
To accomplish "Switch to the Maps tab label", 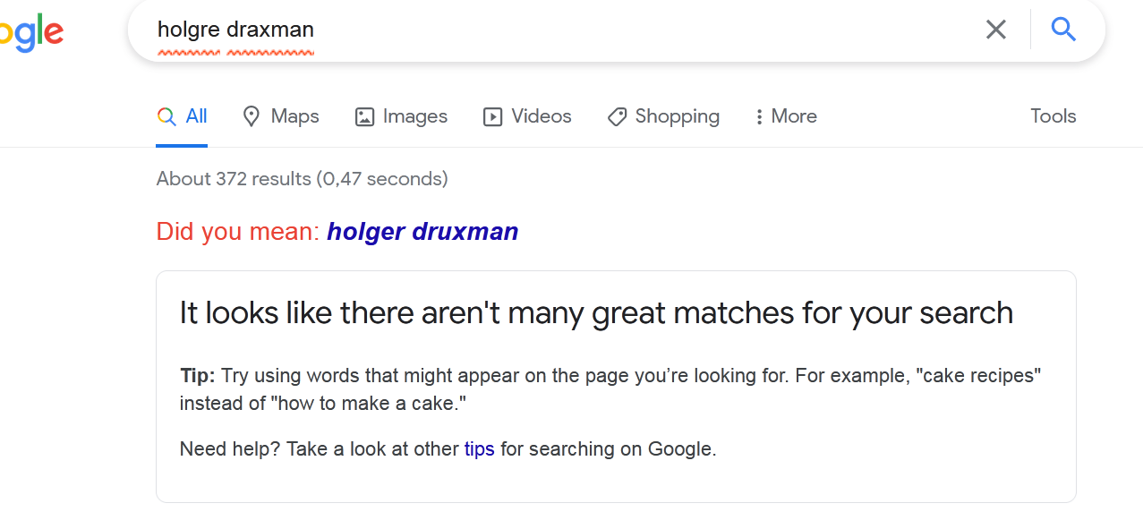I will pos(294,116).
